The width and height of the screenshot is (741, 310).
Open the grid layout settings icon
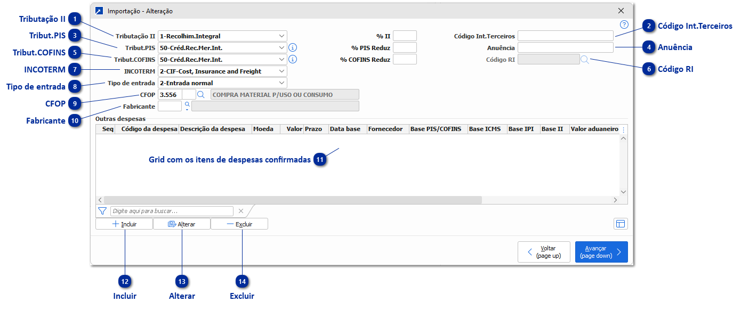(621, 224)
